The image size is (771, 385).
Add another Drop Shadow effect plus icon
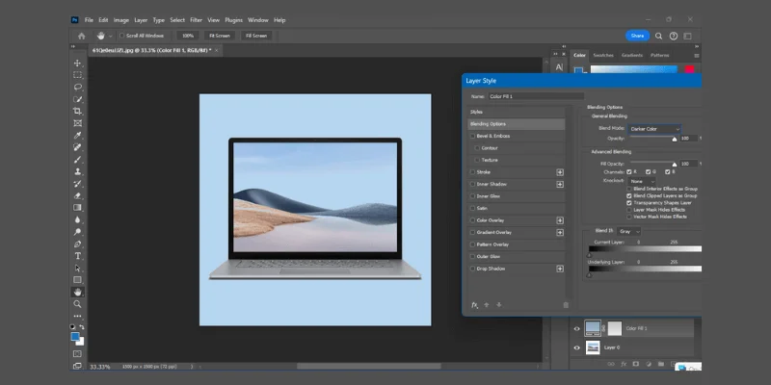[x=560, y=269]
